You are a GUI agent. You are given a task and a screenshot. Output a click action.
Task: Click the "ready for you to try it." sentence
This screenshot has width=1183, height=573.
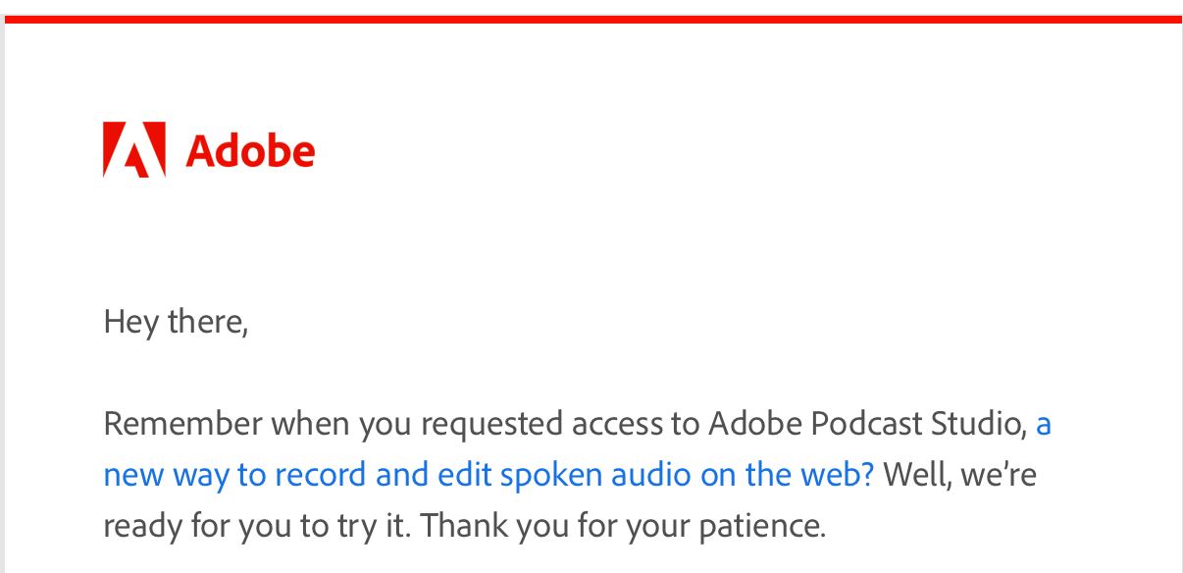[x=258, y=526]
